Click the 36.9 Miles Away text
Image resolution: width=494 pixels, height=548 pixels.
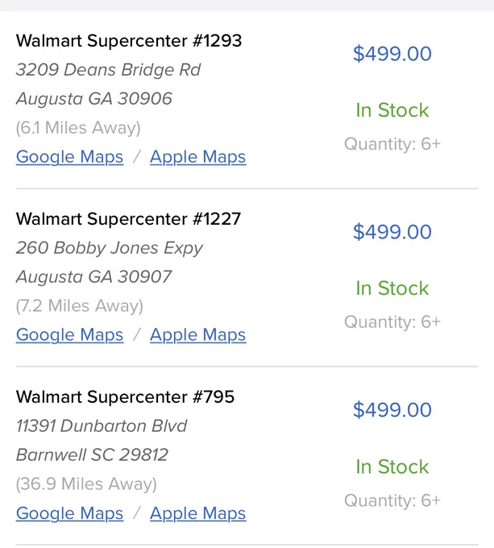86,484
